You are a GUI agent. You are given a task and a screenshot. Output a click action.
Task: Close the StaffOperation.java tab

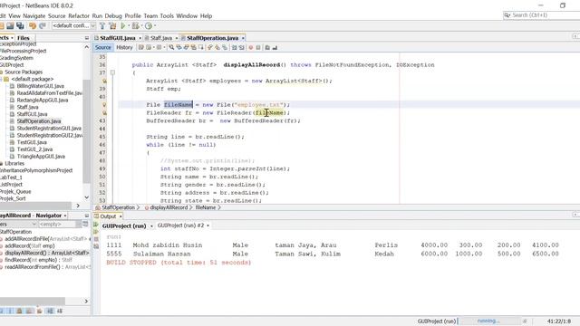(x=243, y=38)
